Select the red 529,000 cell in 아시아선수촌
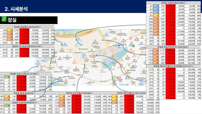Viewport: 202px width, 114px height. 25,56
